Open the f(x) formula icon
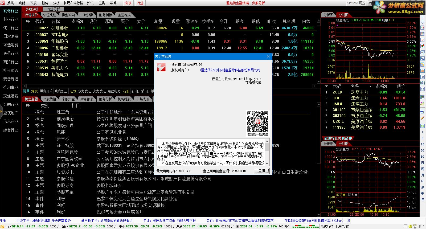426x229 pixels. tap(423, 83)
